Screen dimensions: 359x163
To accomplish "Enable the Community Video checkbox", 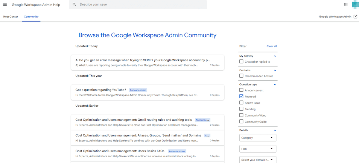I will [241, 115].
